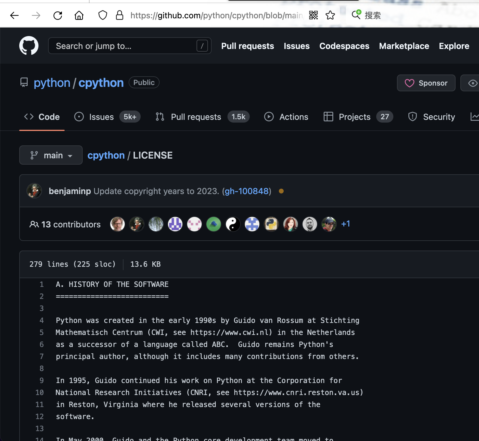479x441 pixels.
Task: Click text 'A. HISTORY OF THE SOFTWARE'
Action: 112,284
